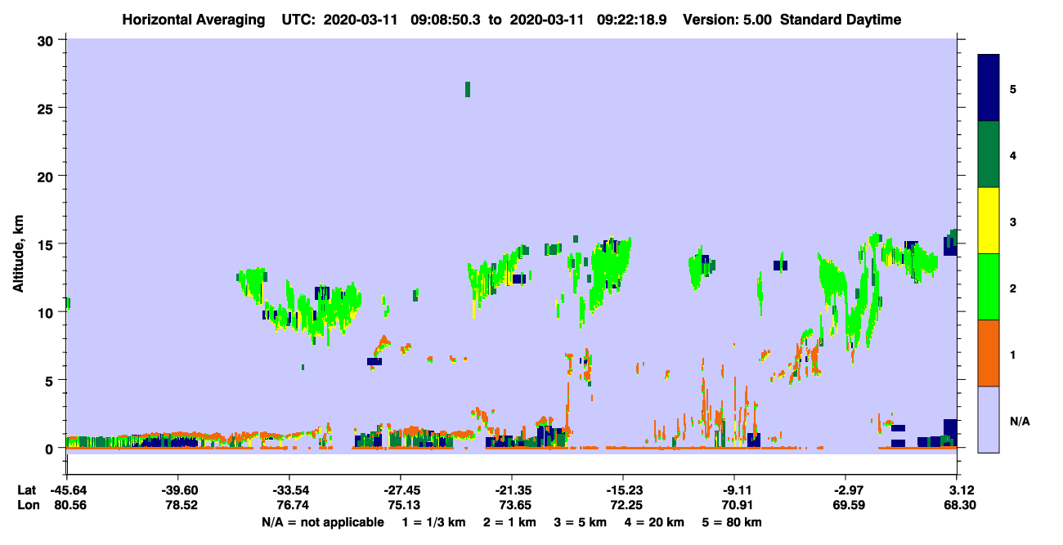This screenshot has height=545, width=1063.
Task: Click the isolated dark green feature near 26 km altitude
Action: [468, 89]
